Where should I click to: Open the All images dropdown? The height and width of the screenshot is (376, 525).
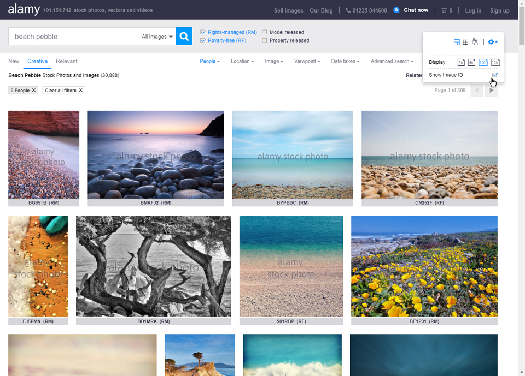tap(157, 37)
